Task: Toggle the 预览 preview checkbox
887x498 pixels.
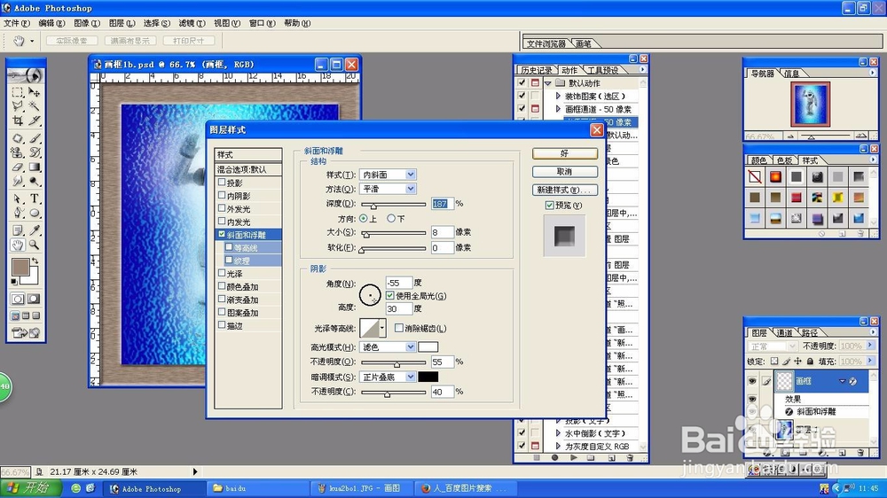Action: (x=549, y=206)
